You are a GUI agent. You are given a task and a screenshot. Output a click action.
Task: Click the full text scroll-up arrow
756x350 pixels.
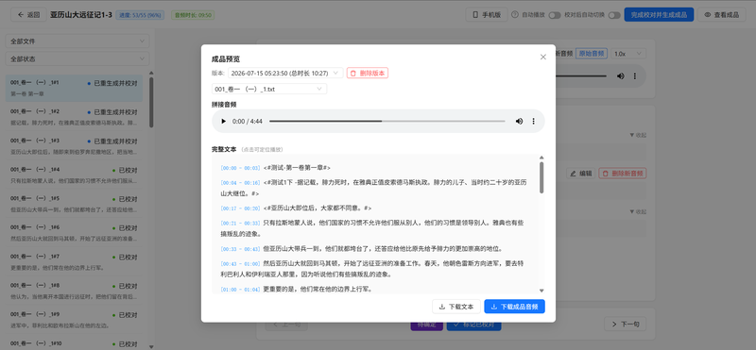(541, 158)
